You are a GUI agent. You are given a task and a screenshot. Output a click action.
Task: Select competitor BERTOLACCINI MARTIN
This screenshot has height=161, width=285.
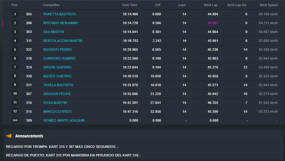[63, 41]
